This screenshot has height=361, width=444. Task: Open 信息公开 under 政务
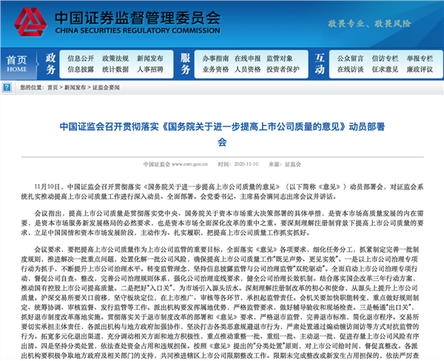[81, 58]
